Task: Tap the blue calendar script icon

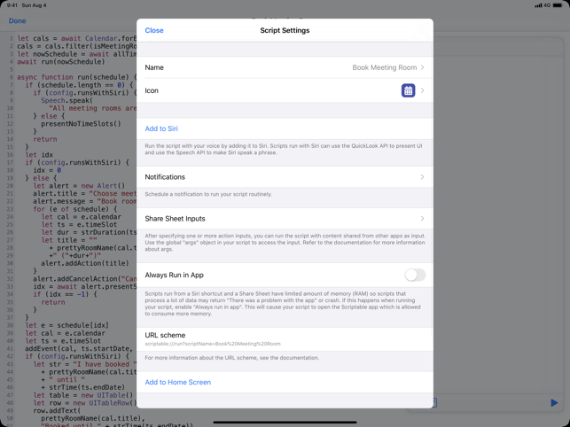Action: click(x=408, y=90)
